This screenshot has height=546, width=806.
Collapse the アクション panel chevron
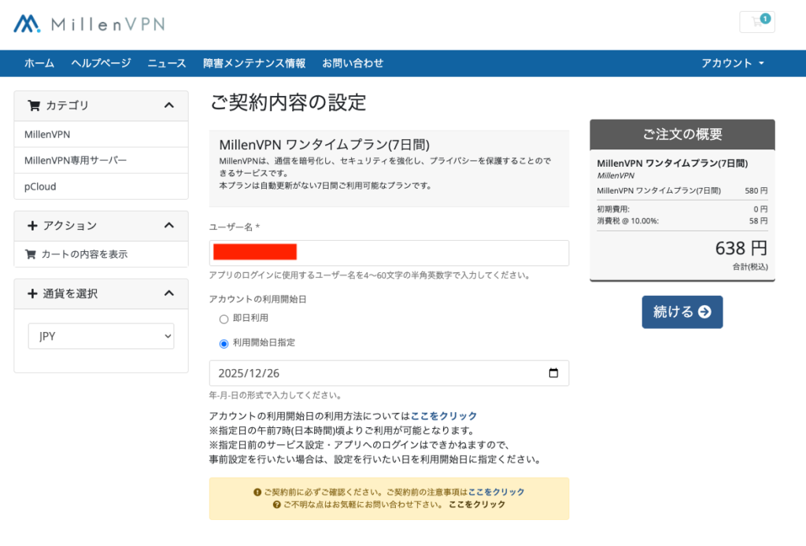coord(168,226)
